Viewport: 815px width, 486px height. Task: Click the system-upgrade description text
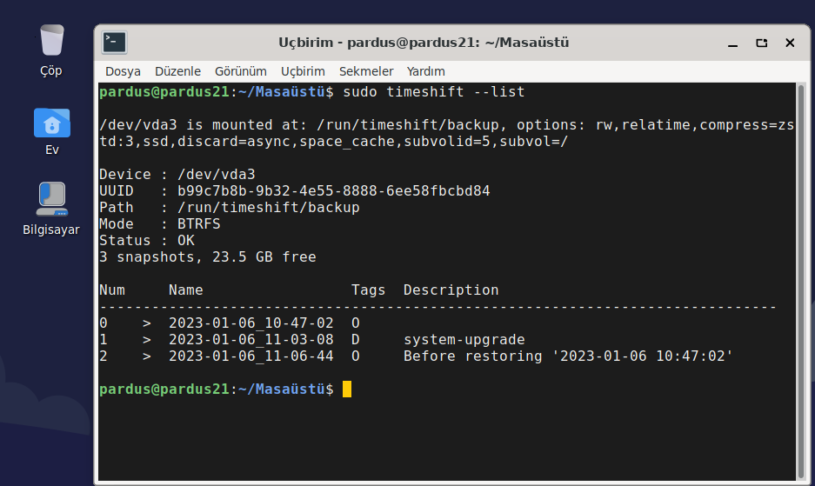click(x=464, y=339)
